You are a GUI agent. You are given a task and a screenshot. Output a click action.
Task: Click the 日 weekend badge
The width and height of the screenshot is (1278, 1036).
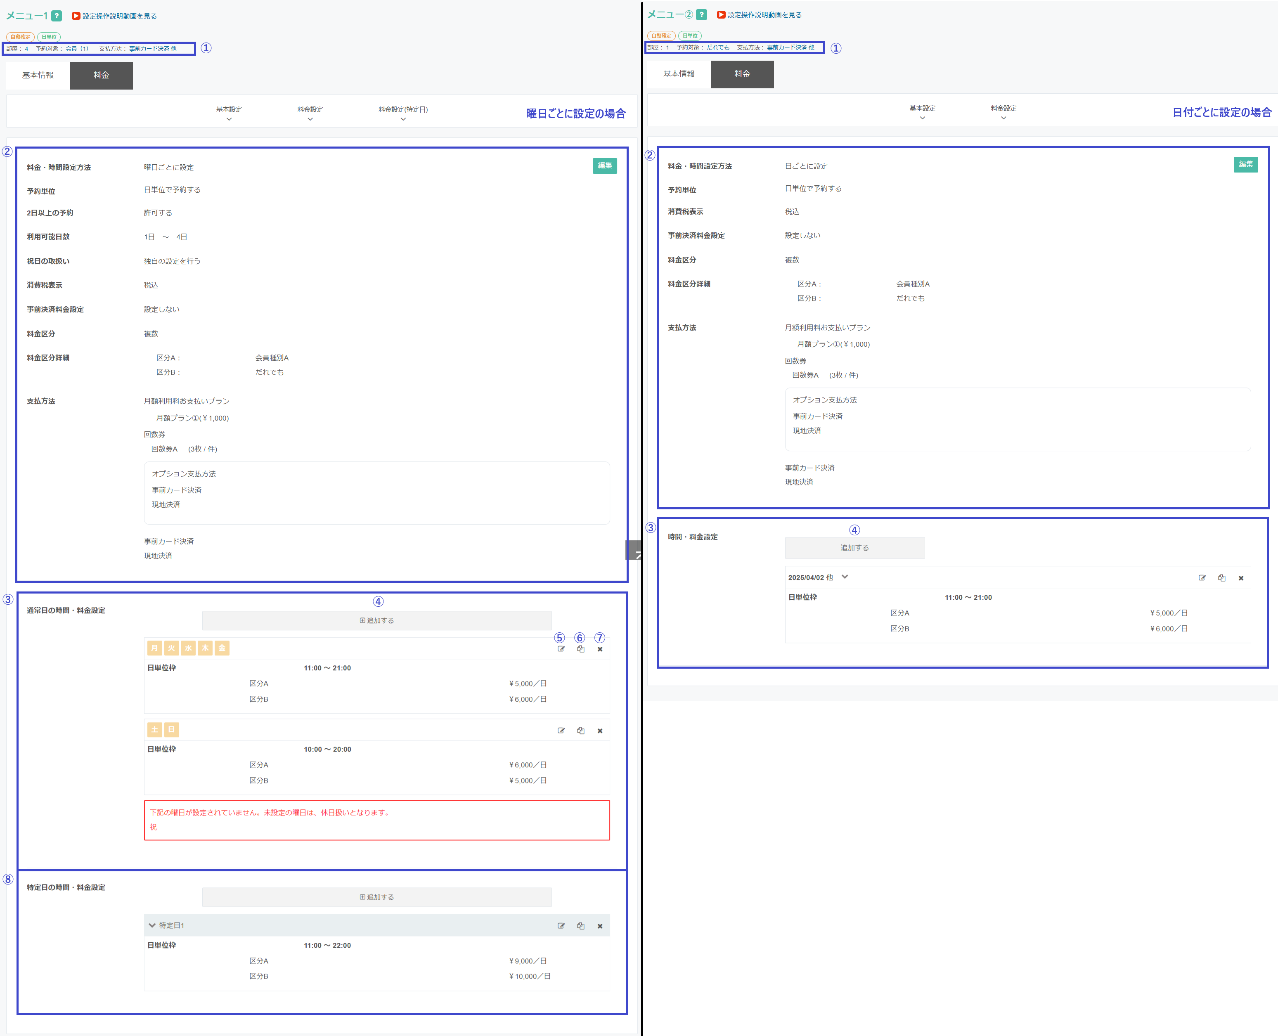coord(172,729)
